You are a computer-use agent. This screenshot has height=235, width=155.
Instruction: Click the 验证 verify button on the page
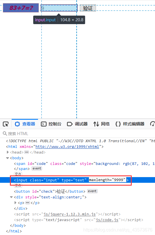pos(88,8)
